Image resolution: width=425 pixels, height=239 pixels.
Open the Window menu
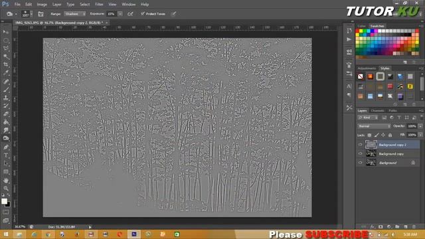128,5
